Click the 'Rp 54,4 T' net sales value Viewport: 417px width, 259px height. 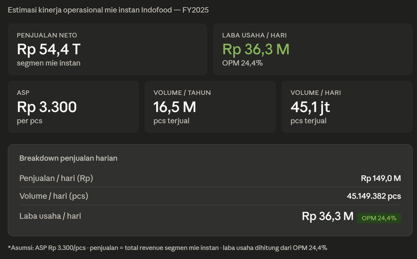[x=49, y=49]
